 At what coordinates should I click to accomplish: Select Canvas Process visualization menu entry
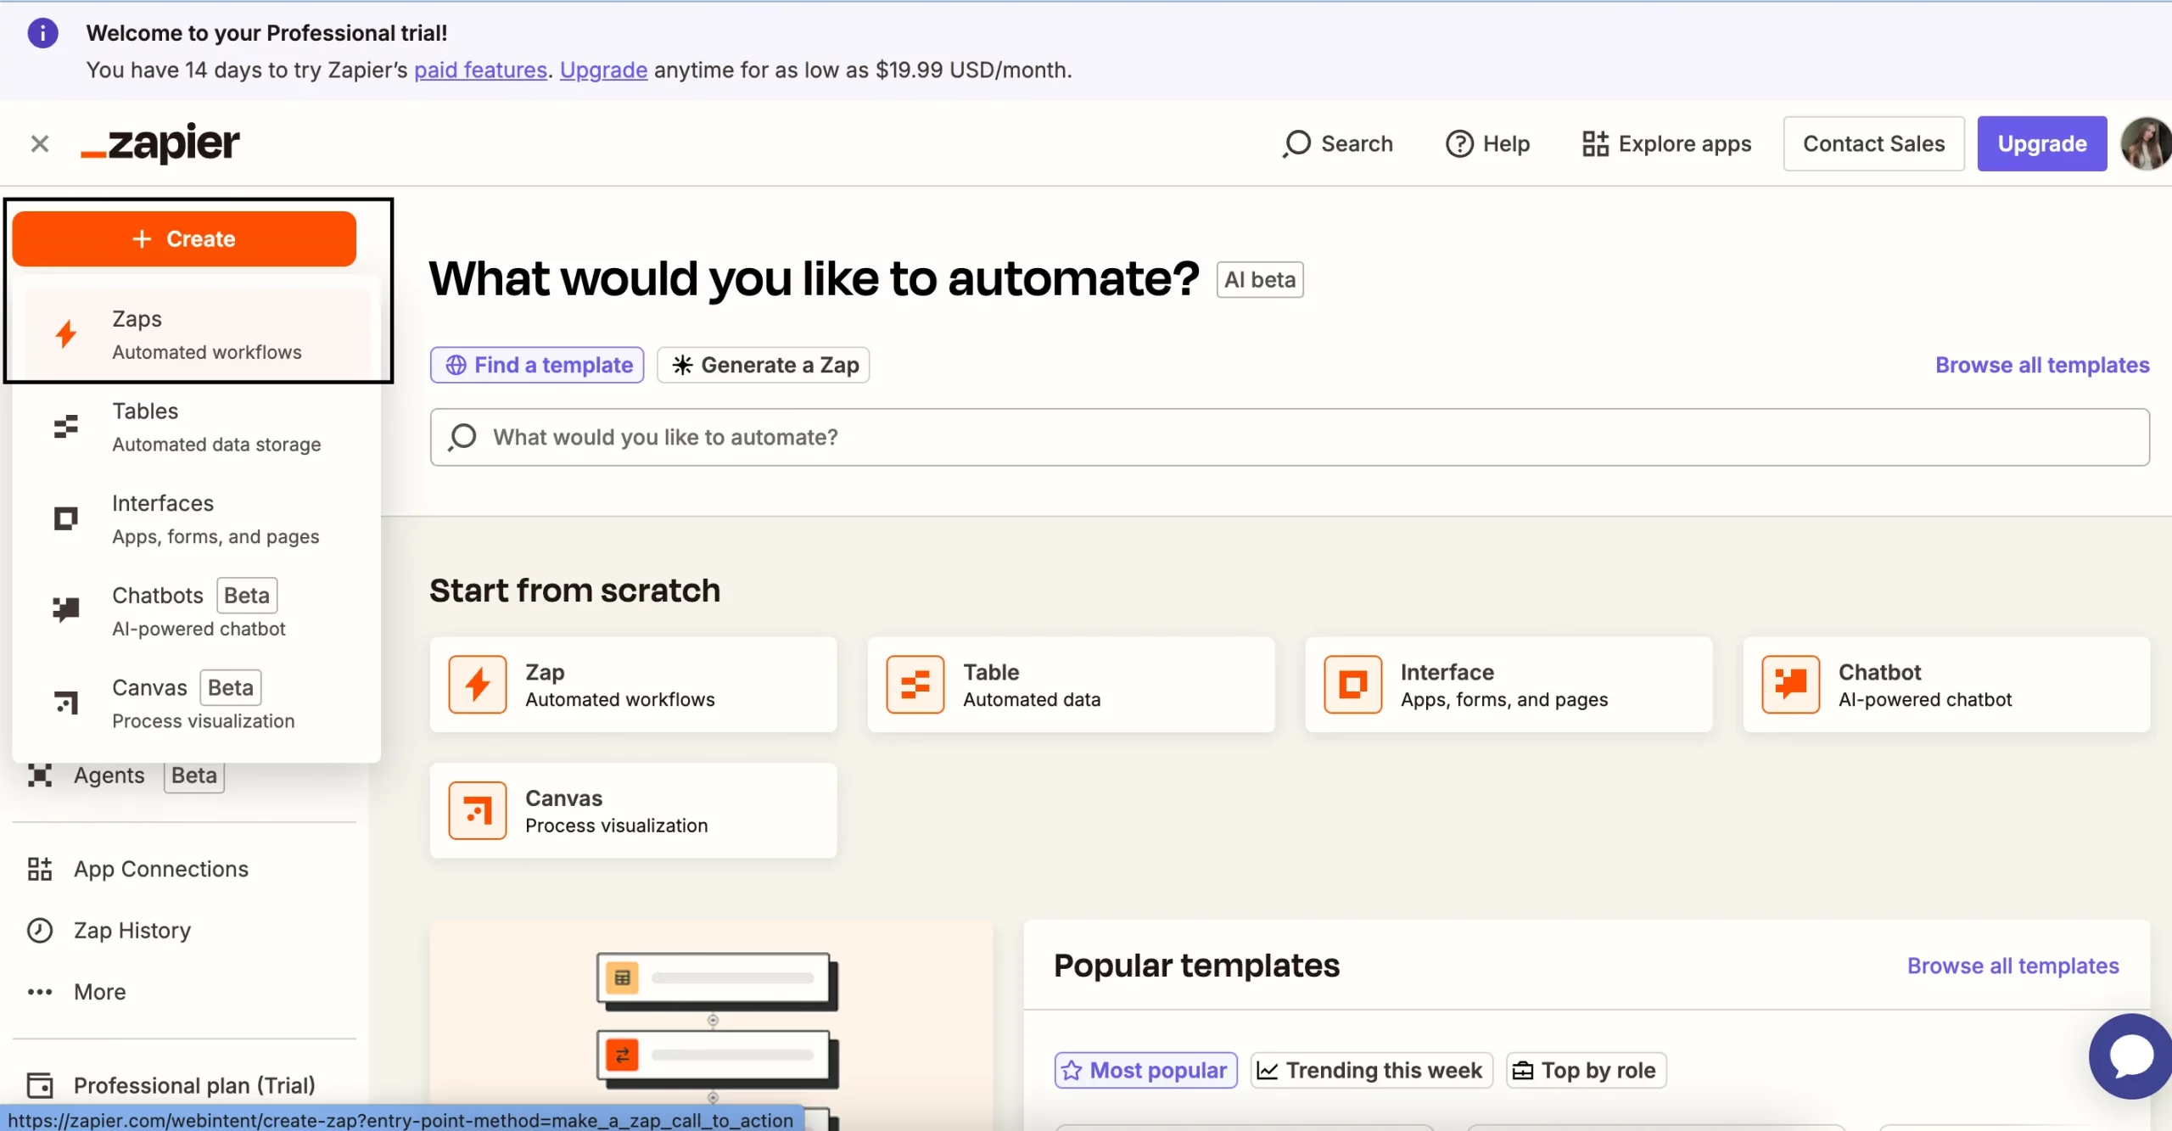click(x=198, y=703)
